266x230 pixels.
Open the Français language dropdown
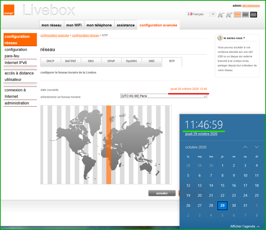tap(201, 14)
